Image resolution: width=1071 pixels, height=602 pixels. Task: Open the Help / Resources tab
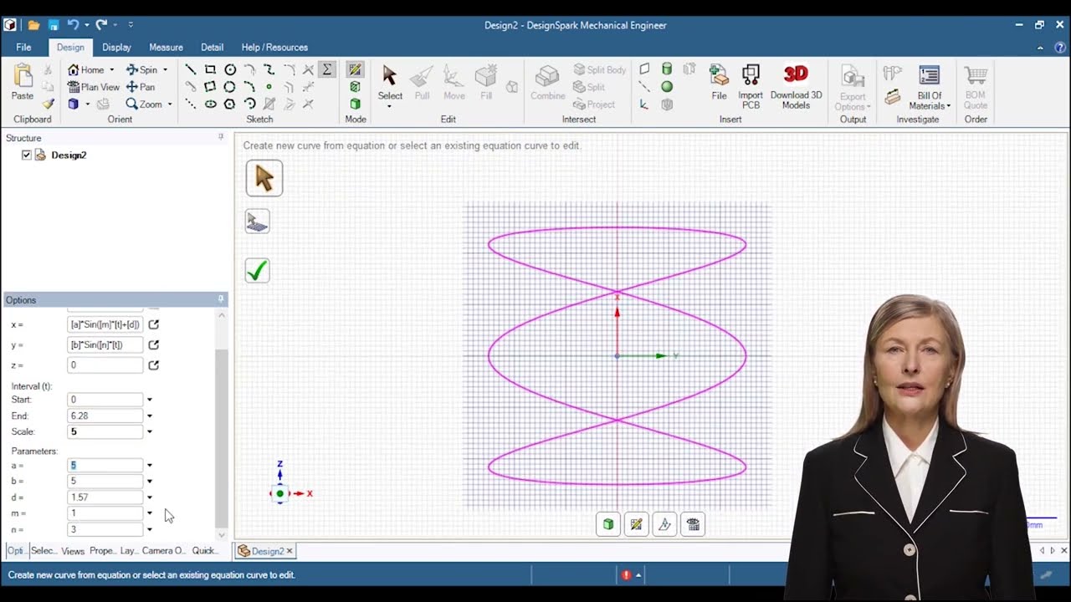[x=274, y=48]
